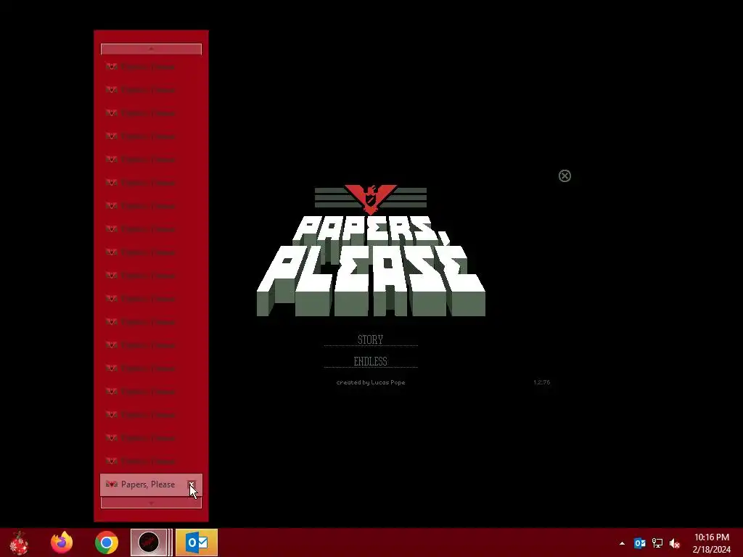
Task: Start the STORY mode in the game
Action: tap(370, 339)
